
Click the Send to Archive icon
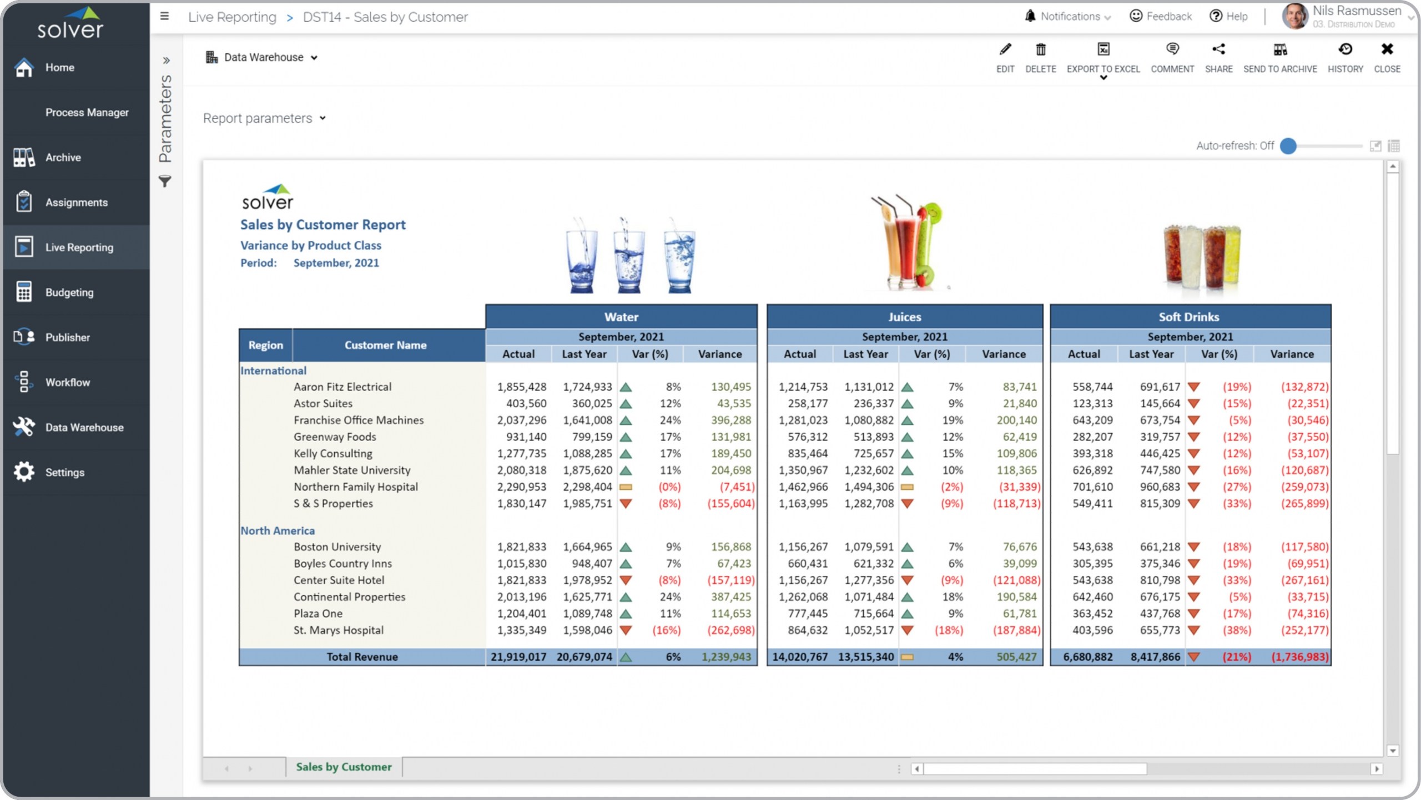click(1279, 50)
